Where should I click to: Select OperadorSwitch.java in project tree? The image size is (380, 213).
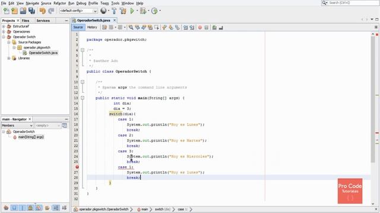(43, 53)
